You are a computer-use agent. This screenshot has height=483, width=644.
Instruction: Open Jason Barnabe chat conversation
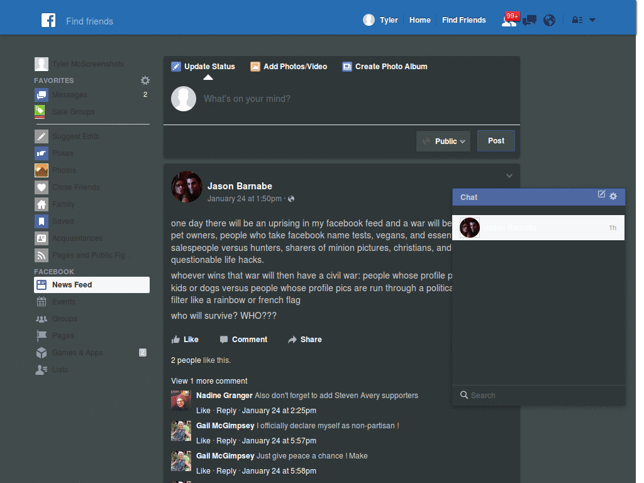(538, 228)
